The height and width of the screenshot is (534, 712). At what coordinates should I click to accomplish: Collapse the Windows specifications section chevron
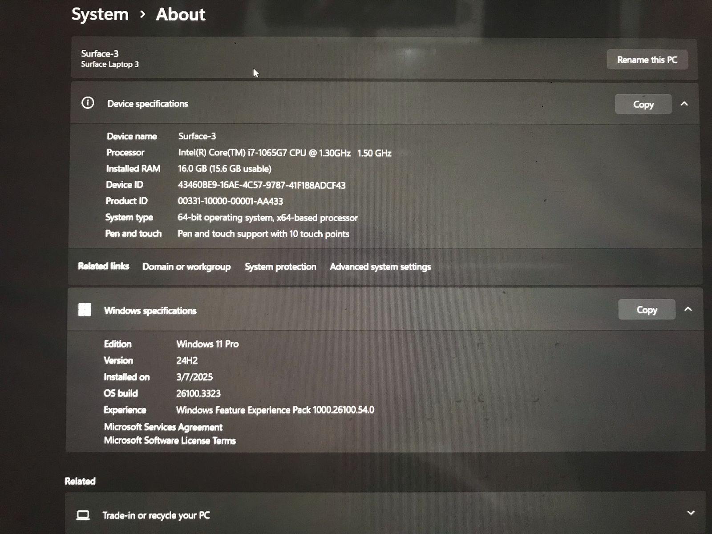pos(688,309)
